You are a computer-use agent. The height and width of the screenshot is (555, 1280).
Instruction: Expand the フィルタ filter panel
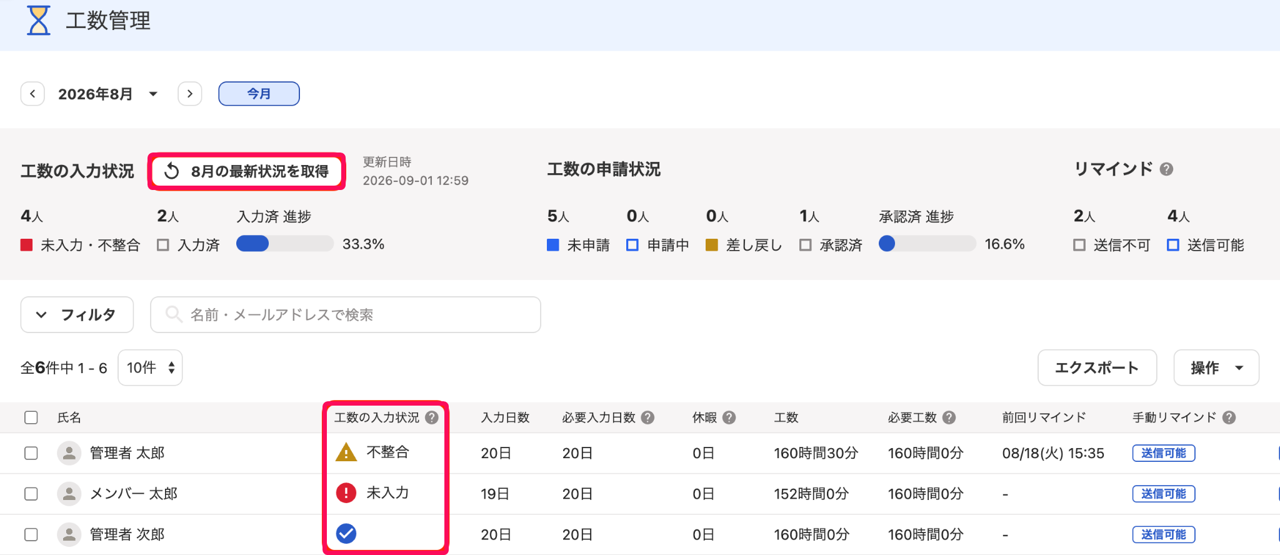tap(77, 315)
